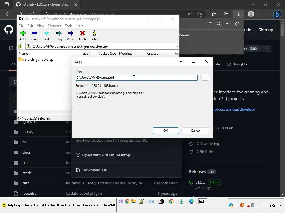The width and height of the screenshot is (285, 213).
Task: Open the Tools menu in 7-Zip
Action: click(68, 26)
